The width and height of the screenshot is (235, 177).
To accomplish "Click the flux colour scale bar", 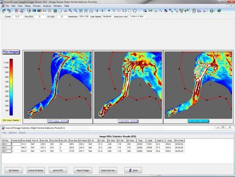I will [x=11, y=87].
